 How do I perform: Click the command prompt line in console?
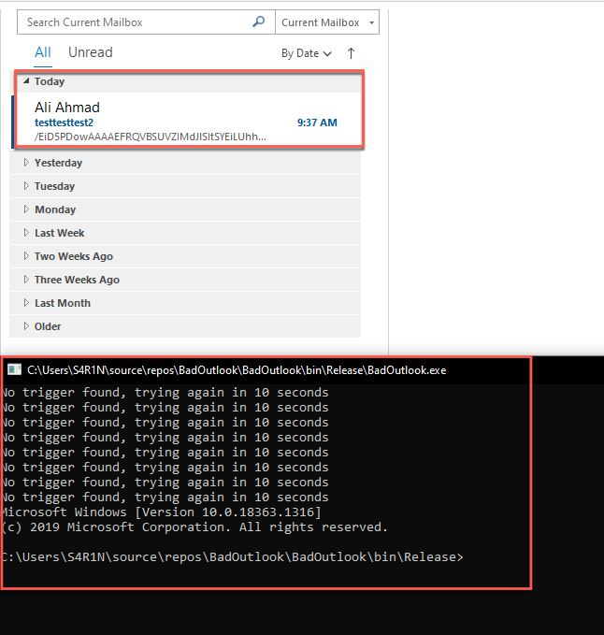[234, 557]
